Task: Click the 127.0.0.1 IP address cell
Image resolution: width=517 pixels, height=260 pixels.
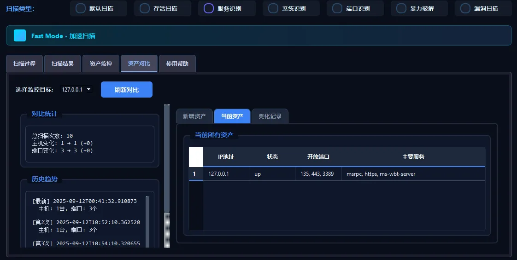Action: pos(226,174)
